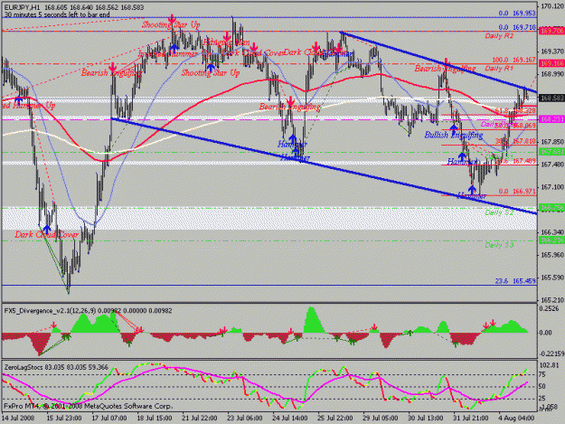
Task: Click the 167.480 value on price axis
Action: (551, 165)
